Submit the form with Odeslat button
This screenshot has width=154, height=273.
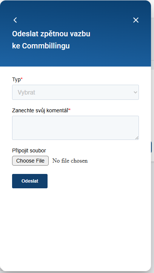(30, 181)
